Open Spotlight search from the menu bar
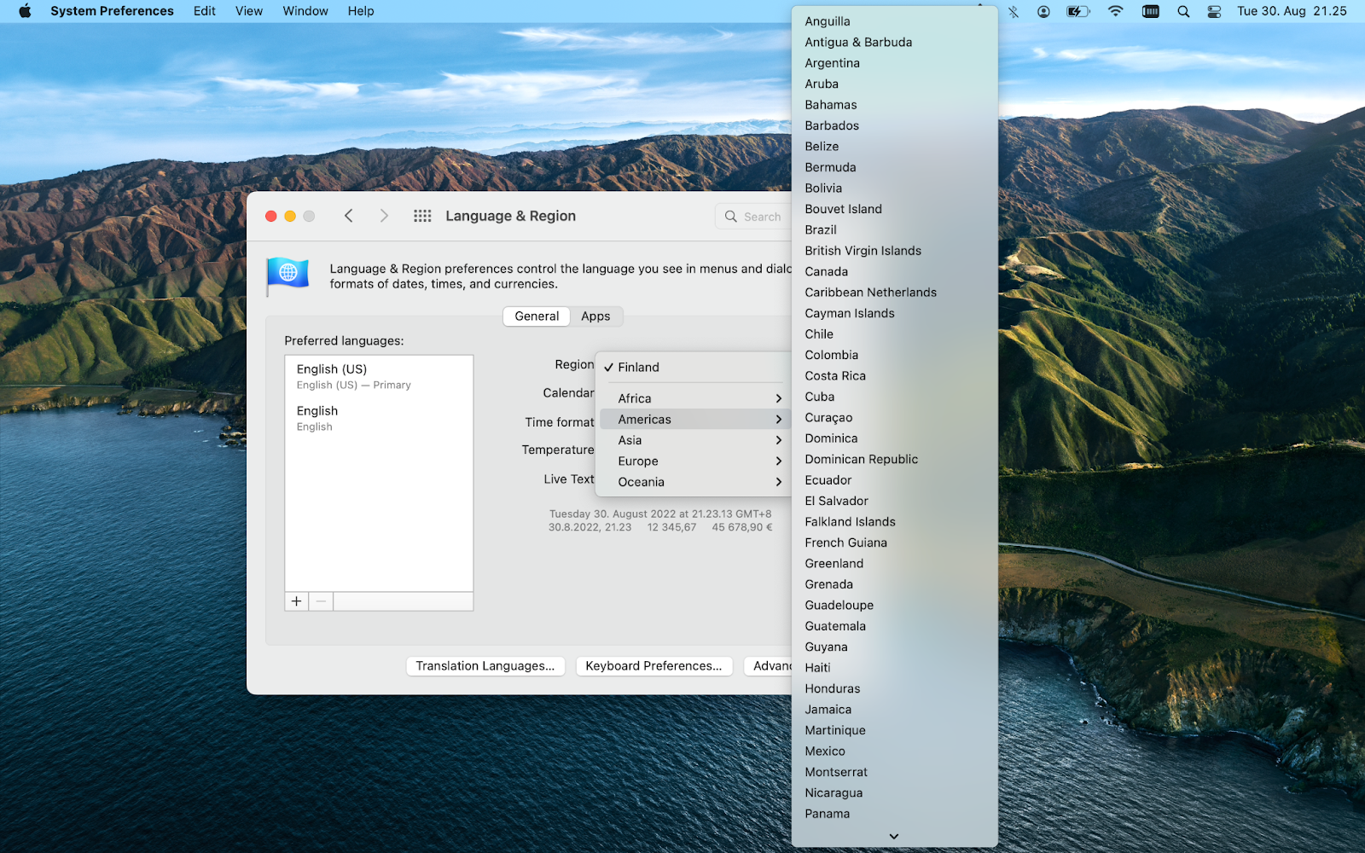The image size is (1365, 853). 1182,11
